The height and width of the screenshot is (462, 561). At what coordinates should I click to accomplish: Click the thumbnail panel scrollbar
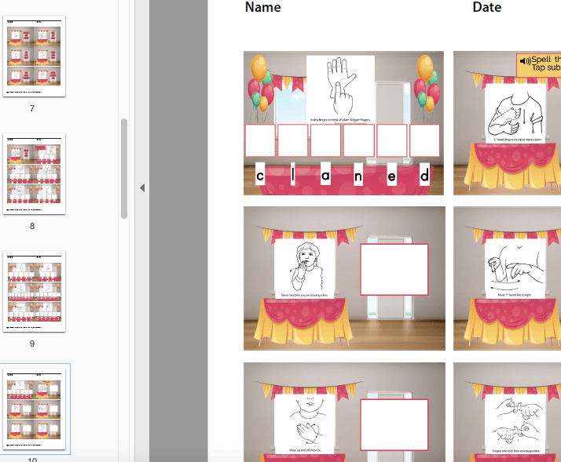pyautogui.click(x=123, y=169)
